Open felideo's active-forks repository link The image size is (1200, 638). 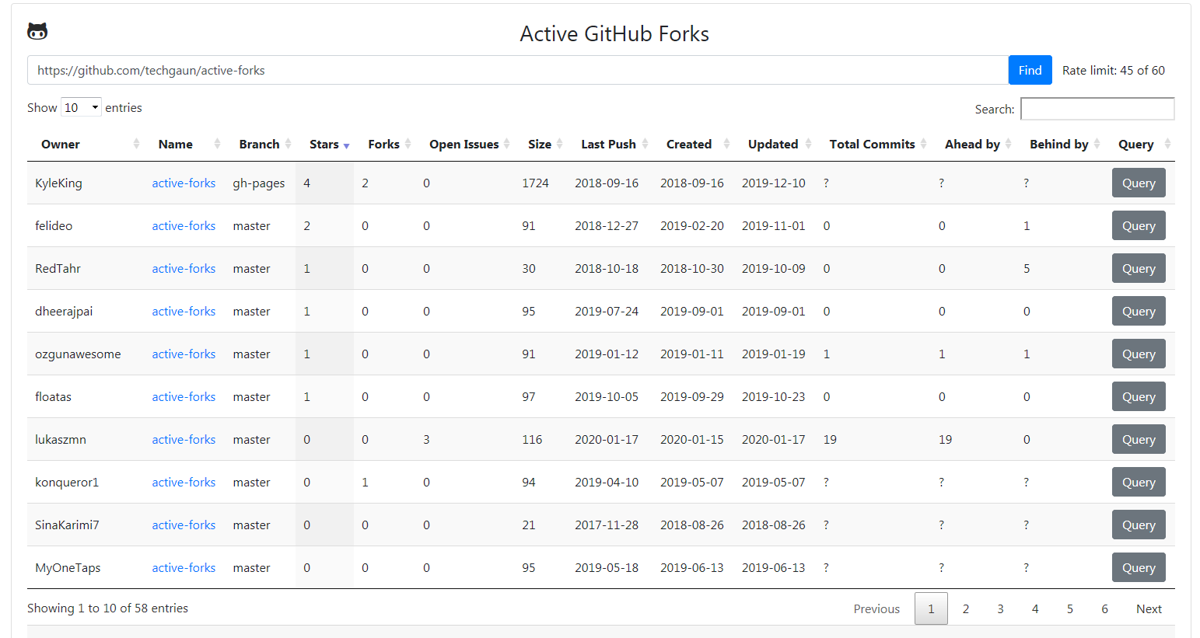184,225
